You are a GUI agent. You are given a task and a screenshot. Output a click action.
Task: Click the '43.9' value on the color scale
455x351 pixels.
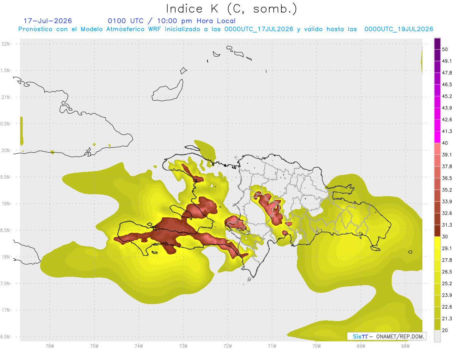click(447, 108)
